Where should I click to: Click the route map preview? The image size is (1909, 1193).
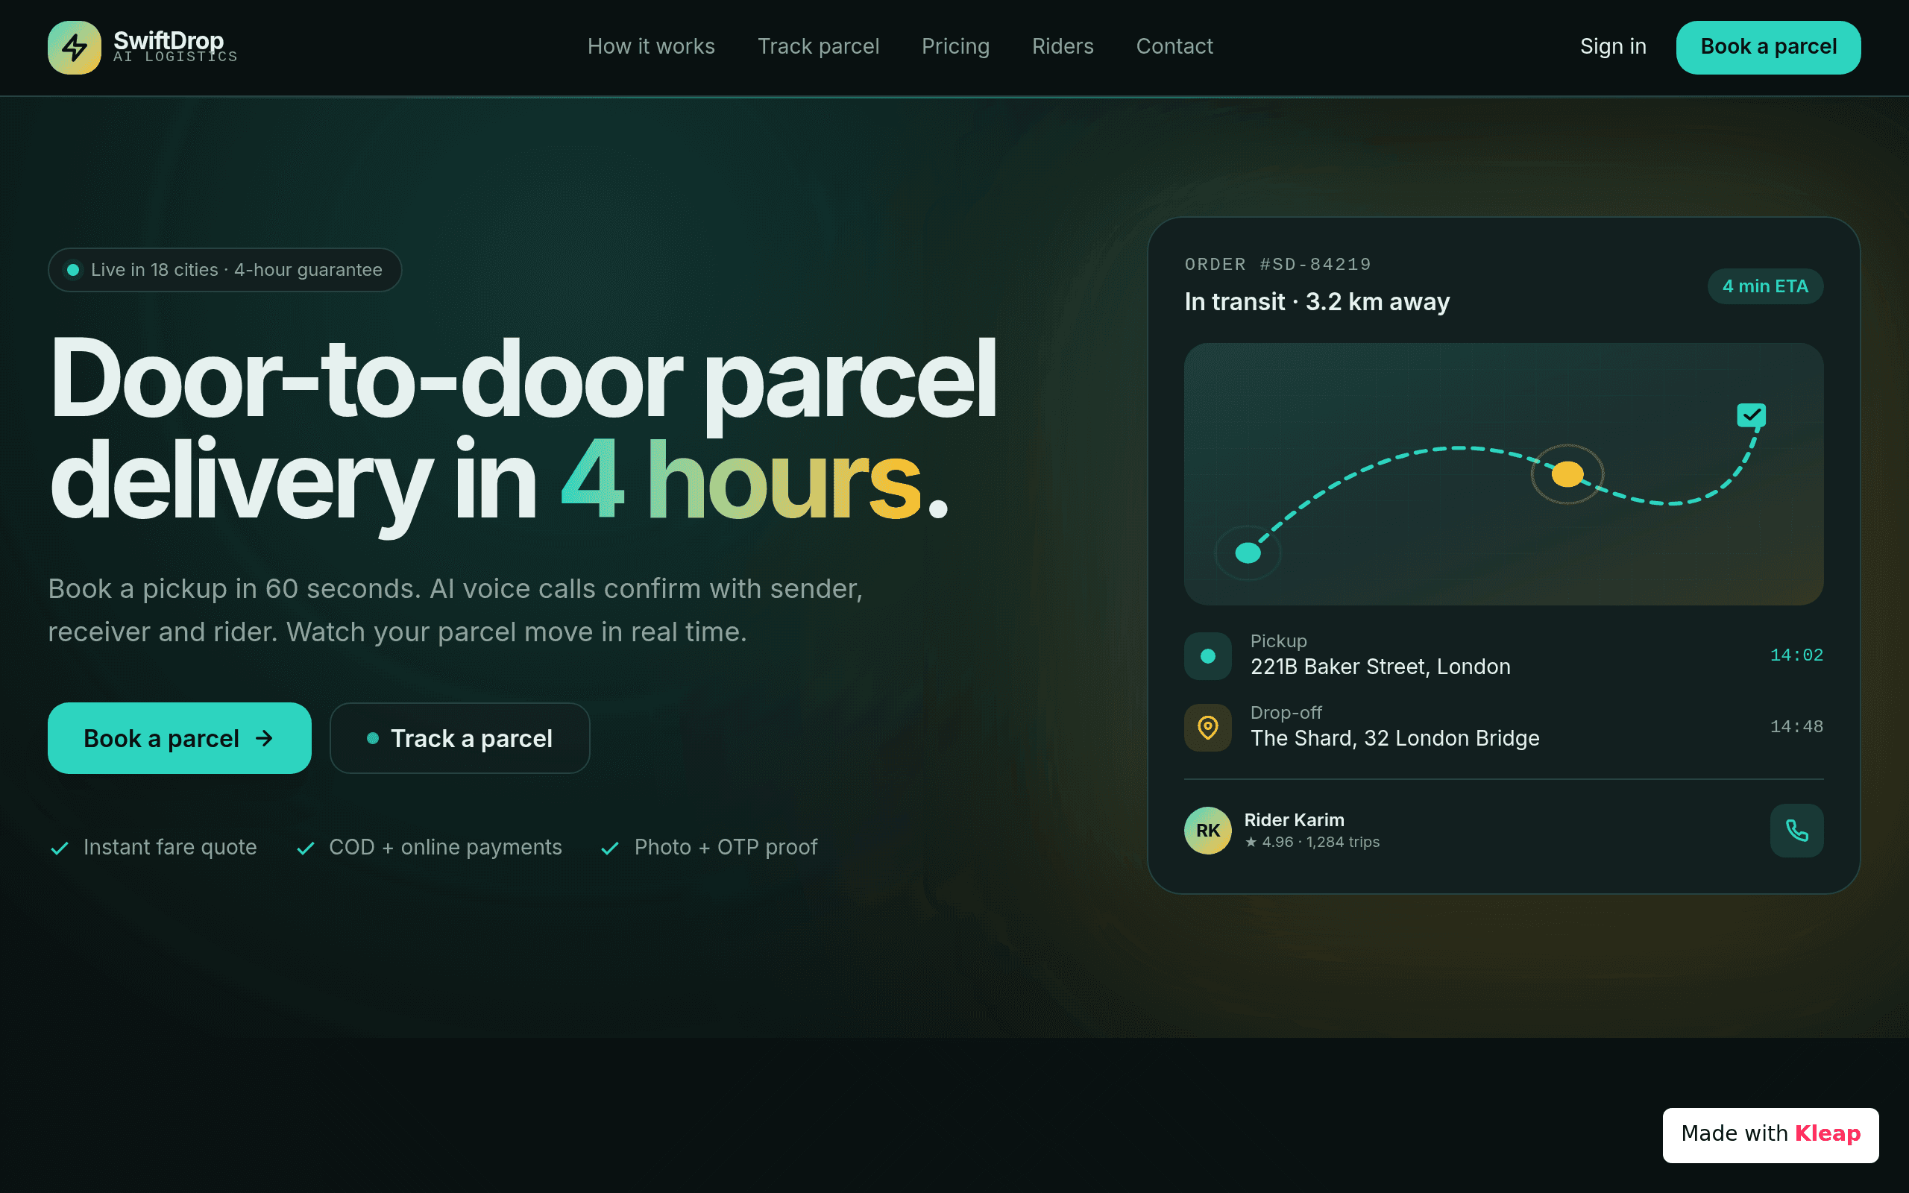[x=1503, y=473]
